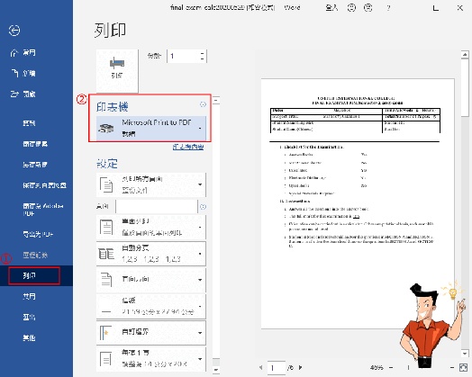The image size is (472, 377).
Task: Click the preview scrollbar down arrow
Action: coord(465,354)
